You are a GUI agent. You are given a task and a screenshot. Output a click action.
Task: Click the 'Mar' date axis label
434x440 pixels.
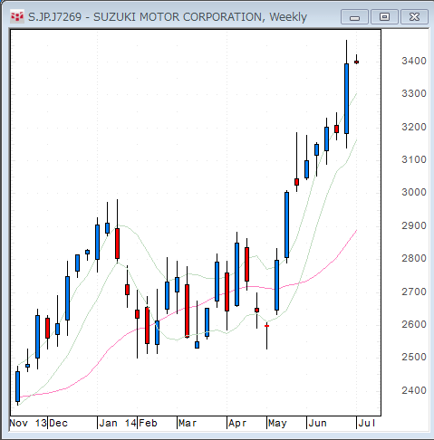[x=188, y=423]
